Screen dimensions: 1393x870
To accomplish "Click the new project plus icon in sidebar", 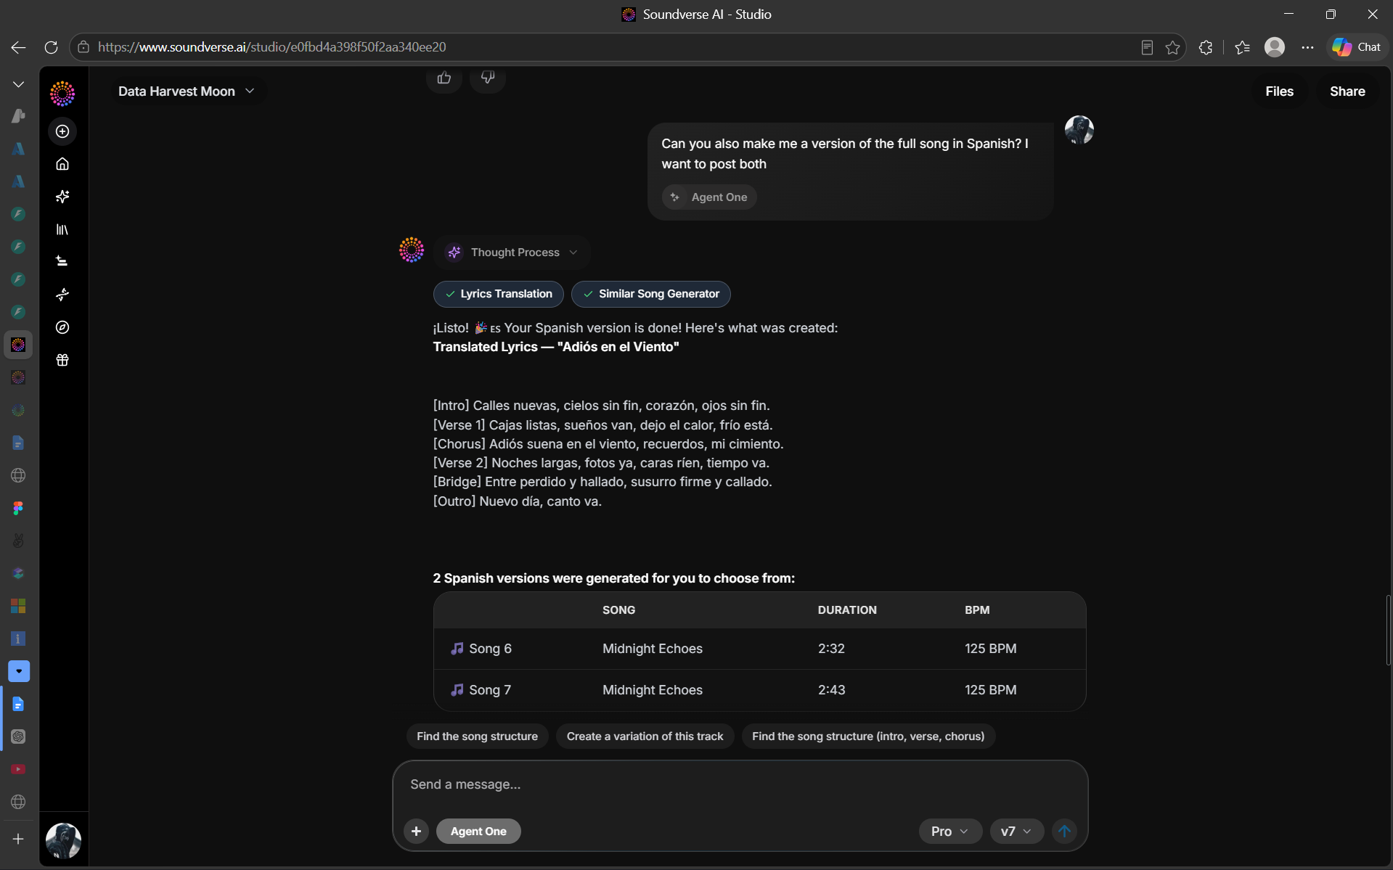I will pos(62,131).
